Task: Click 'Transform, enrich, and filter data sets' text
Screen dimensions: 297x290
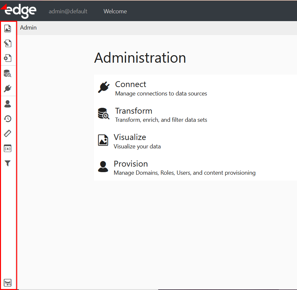Action: [161, 120]
